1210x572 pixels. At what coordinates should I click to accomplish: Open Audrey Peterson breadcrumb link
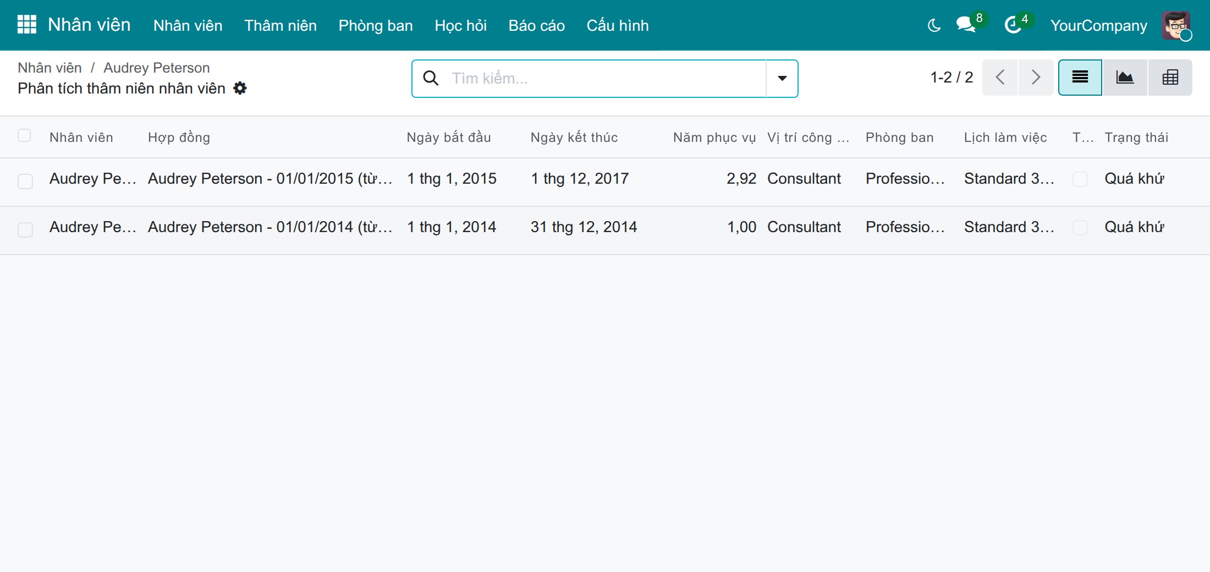coord(157,68)
